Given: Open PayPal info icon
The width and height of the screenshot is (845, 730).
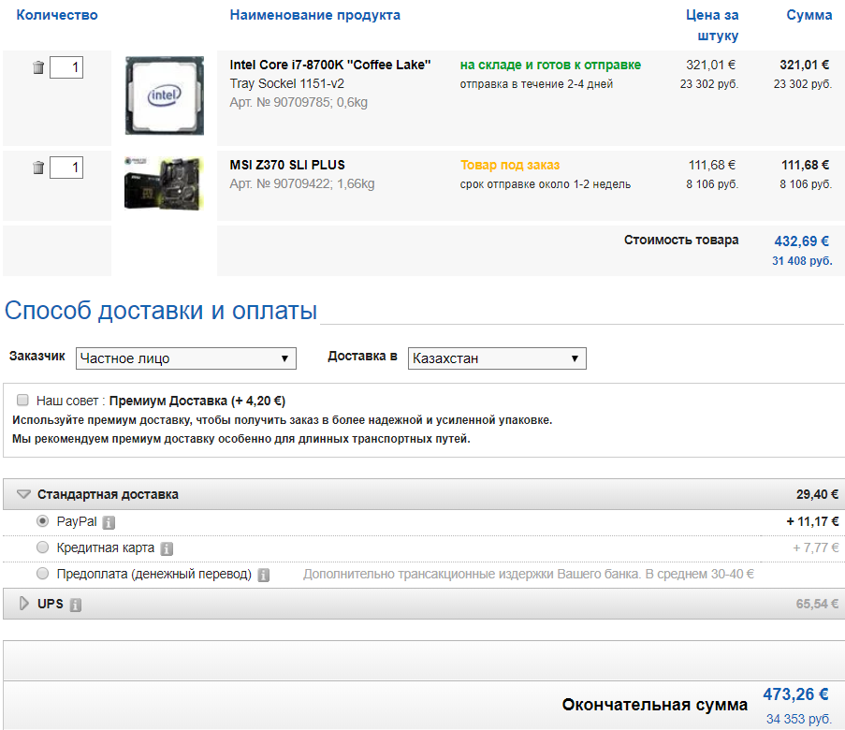Looking at the screenshot, I should point(109,522).
